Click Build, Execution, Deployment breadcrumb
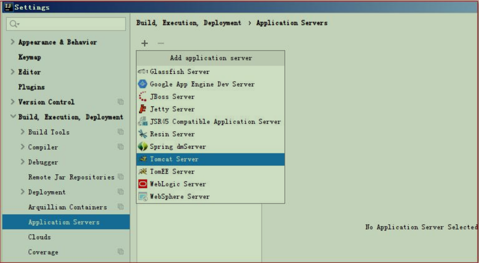Viewport: 479px width, 263px height. click(189, 23)
